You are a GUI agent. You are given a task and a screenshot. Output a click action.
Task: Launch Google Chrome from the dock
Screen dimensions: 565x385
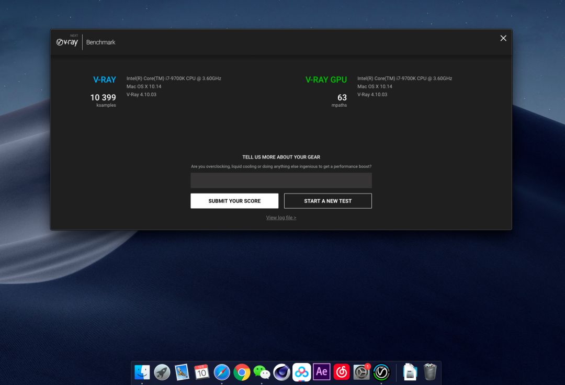(242, 372)
